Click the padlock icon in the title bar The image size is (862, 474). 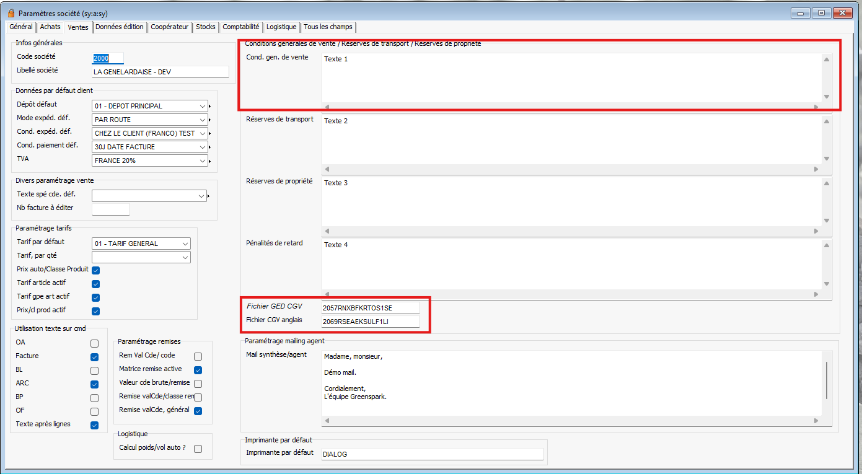click(11, 14)
